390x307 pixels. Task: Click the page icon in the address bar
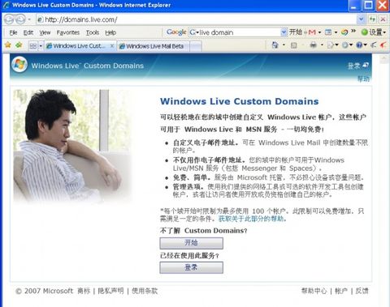tap(40, 19)
